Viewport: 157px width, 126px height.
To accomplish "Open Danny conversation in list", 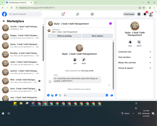I will click(21, 46).
